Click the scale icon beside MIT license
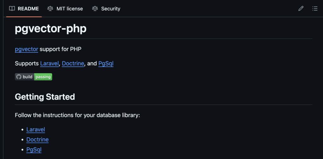This screenshot has width=323, height=159. point(50,9)
